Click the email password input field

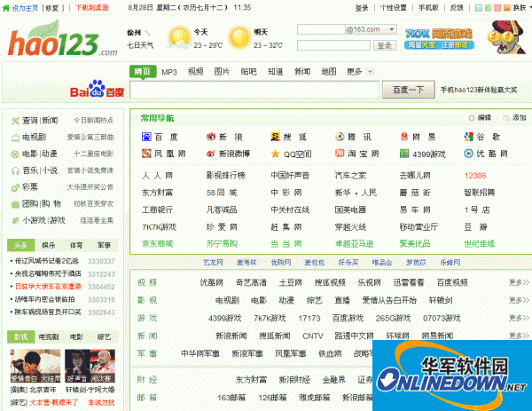click(x=333, y=45)
